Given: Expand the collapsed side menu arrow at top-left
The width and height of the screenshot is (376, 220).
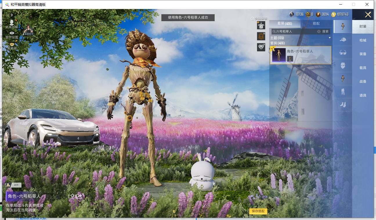Looking at the screenshot, I should click(12, 15).
